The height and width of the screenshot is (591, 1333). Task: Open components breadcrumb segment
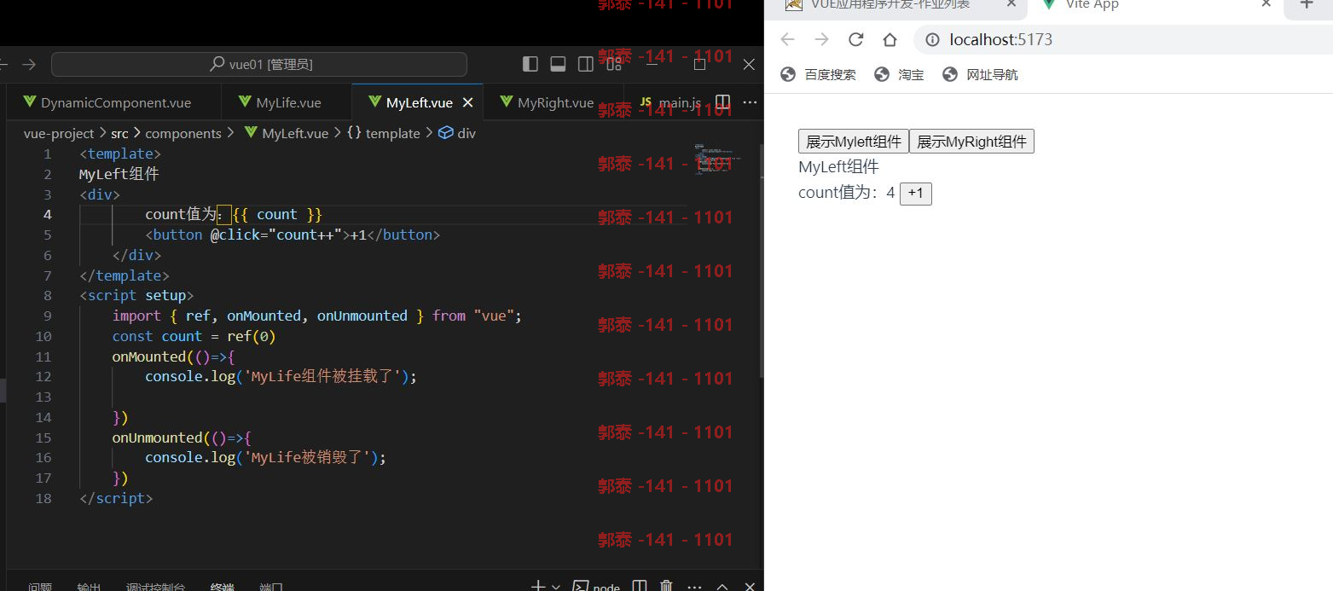click(183, 133)
